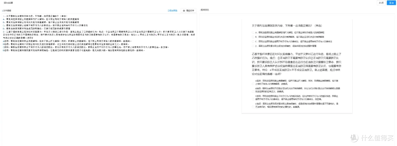The height and width of the screenshot is (146, 397).
Task: Open the 示例&帮助 help link
Action: (172, 11)
